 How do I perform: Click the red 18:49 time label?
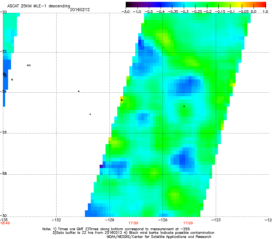(x=5, y=223)
